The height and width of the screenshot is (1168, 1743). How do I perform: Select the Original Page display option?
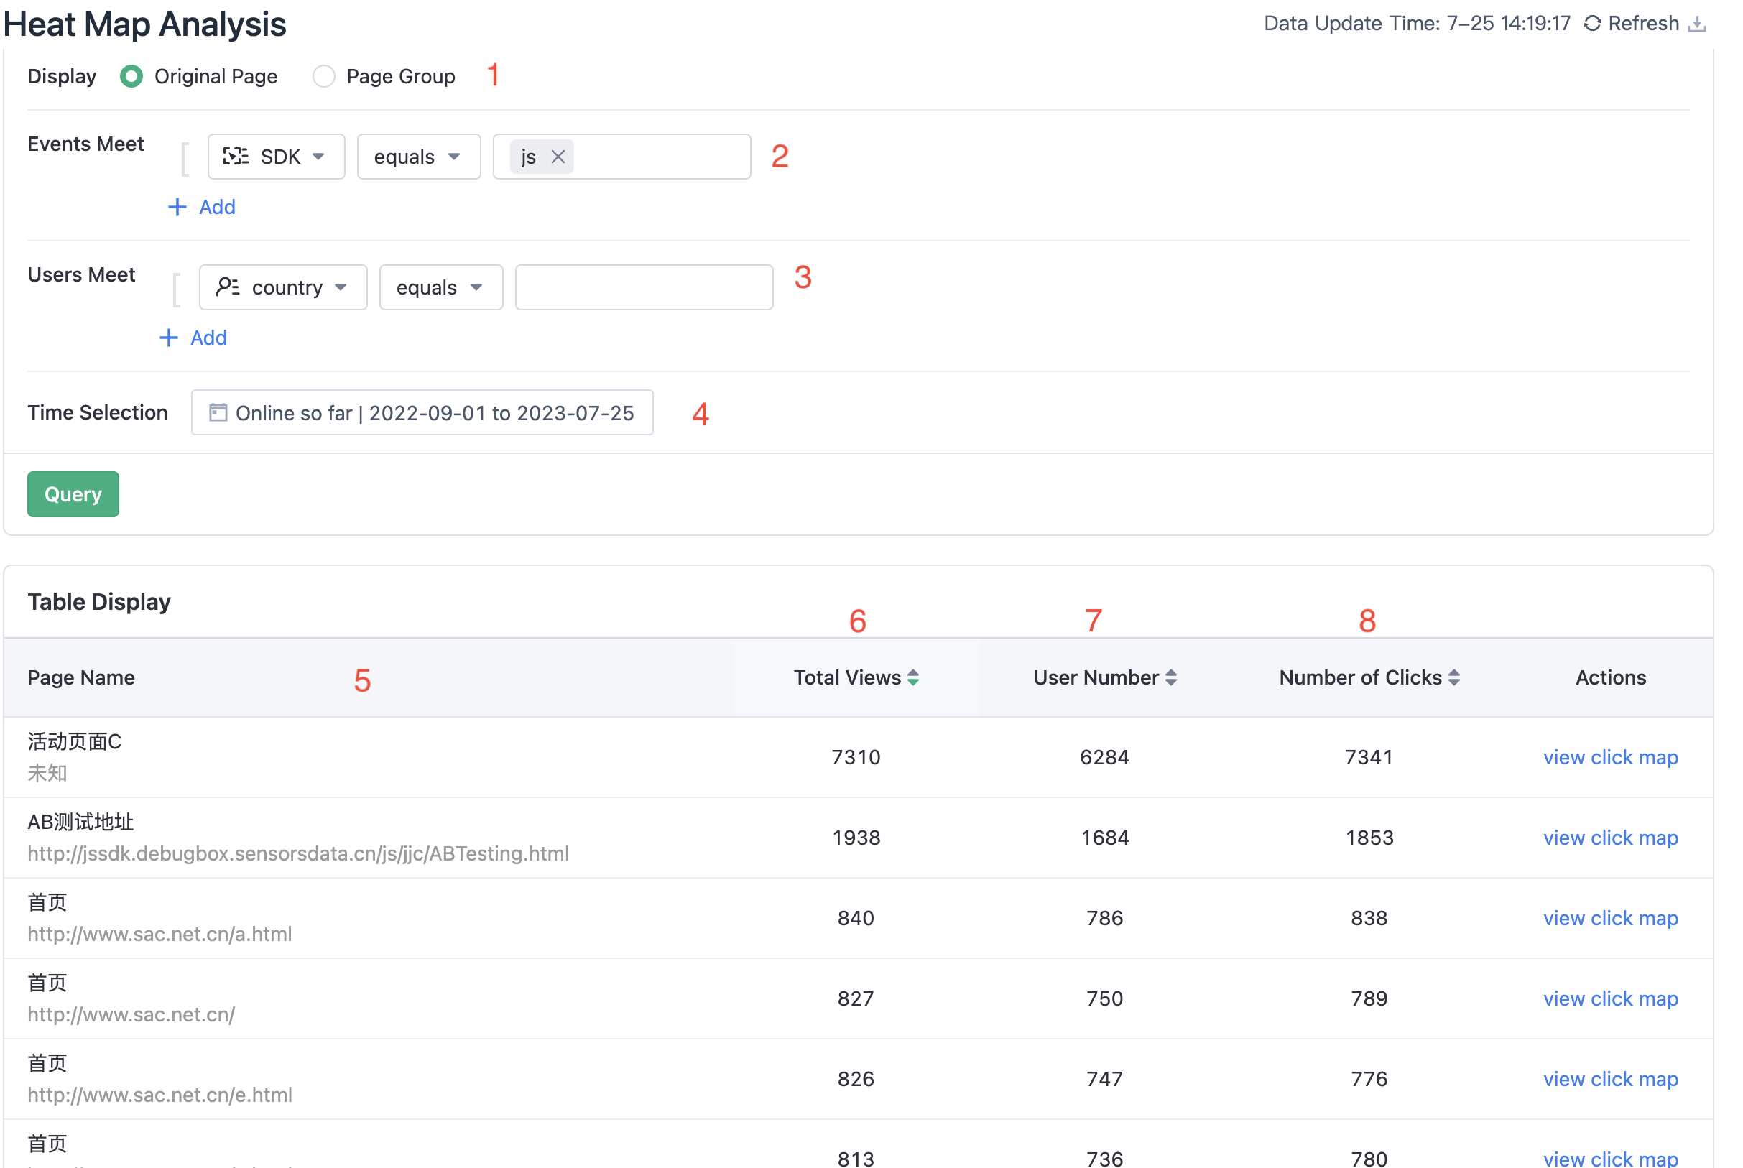[131, 75]
